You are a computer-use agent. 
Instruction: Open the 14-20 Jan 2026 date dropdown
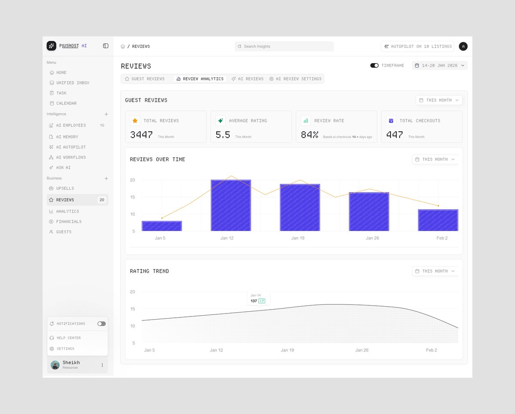tap(440, 66)
